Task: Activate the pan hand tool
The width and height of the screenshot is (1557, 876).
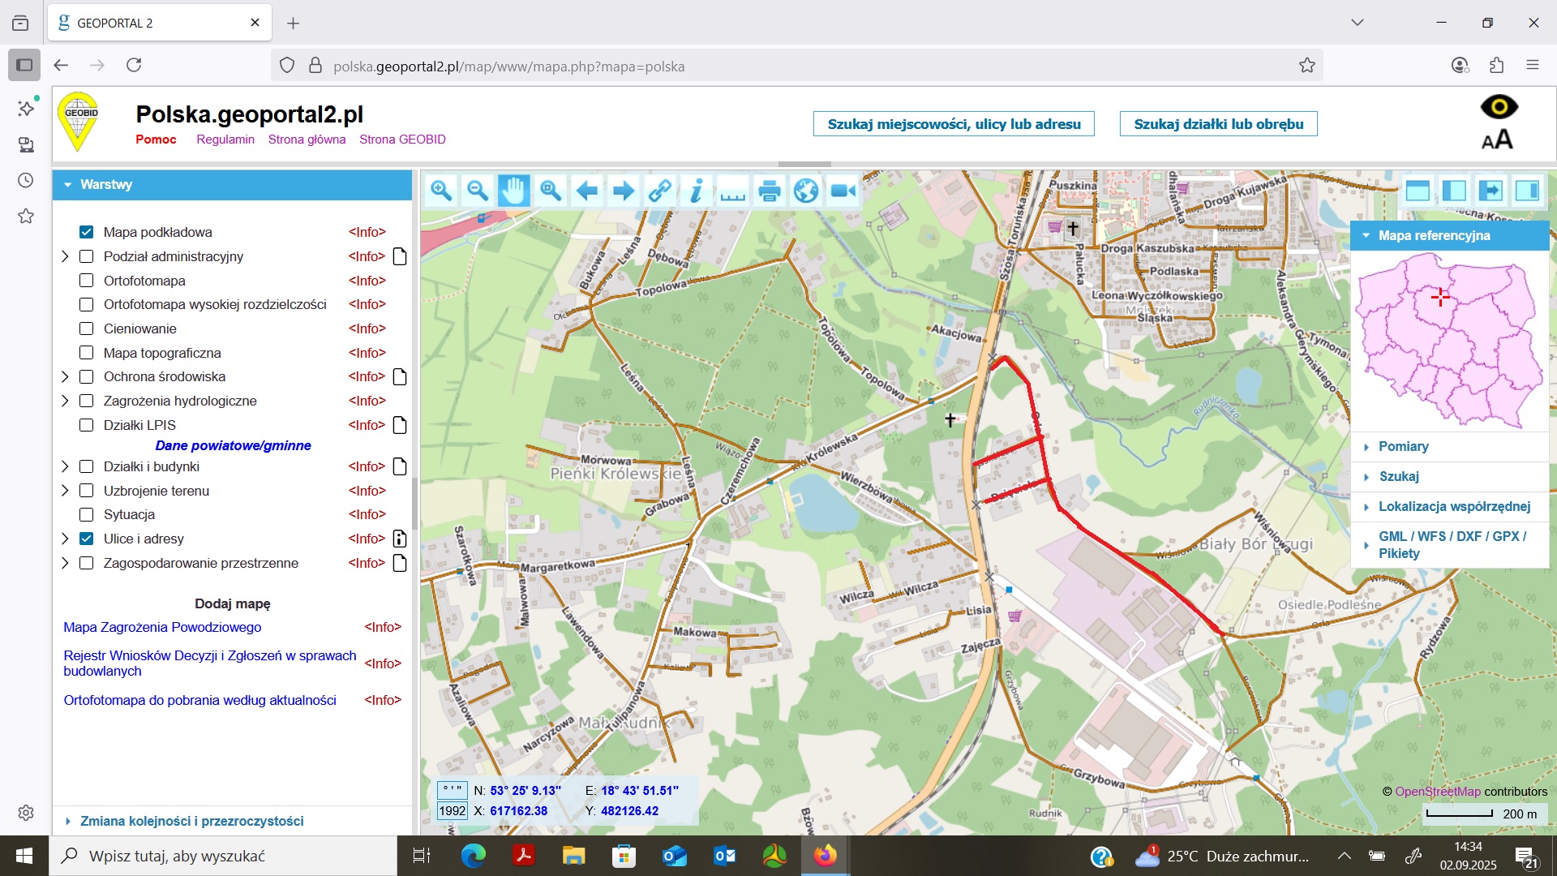Action: click(x=514, y=191)
